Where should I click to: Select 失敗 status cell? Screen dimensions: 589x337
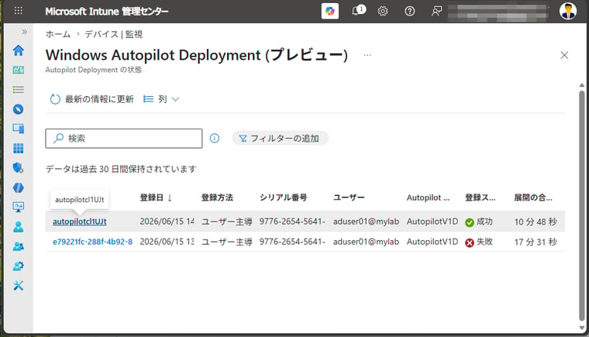(x=479, y=242)
